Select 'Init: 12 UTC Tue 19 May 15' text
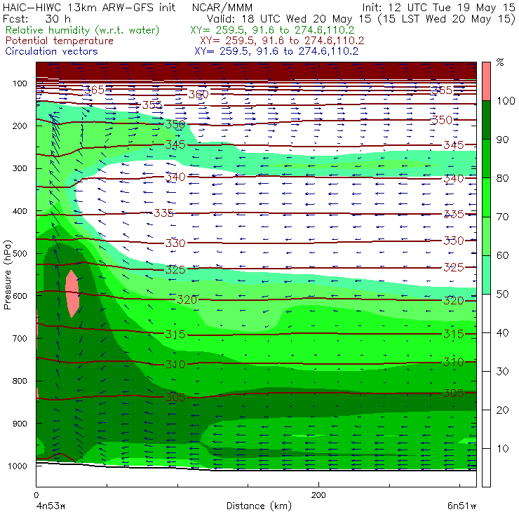This screenshot has width=519, height=519. pos(438,7)
